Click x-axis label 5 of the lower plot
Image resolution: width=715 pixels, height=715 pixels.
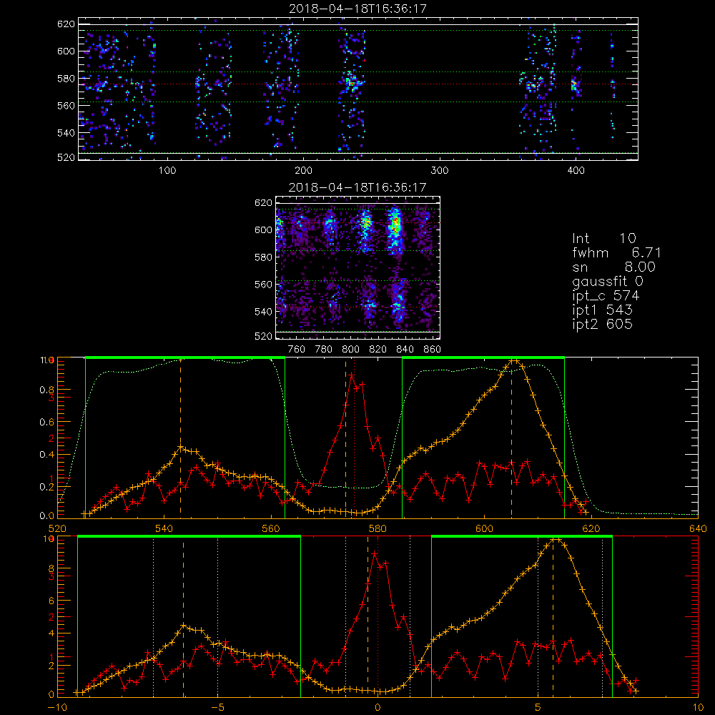(538, 708)
